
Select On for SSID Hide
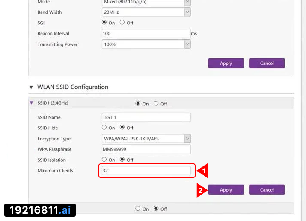[104, 127]
